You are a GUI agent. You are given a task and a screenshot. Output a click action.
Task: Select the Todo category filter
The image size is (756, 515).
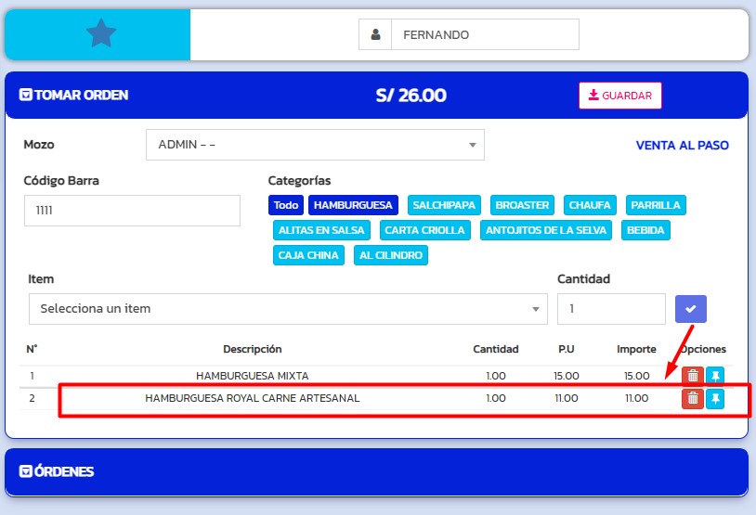pyautogui.click(x=286, y=205)
